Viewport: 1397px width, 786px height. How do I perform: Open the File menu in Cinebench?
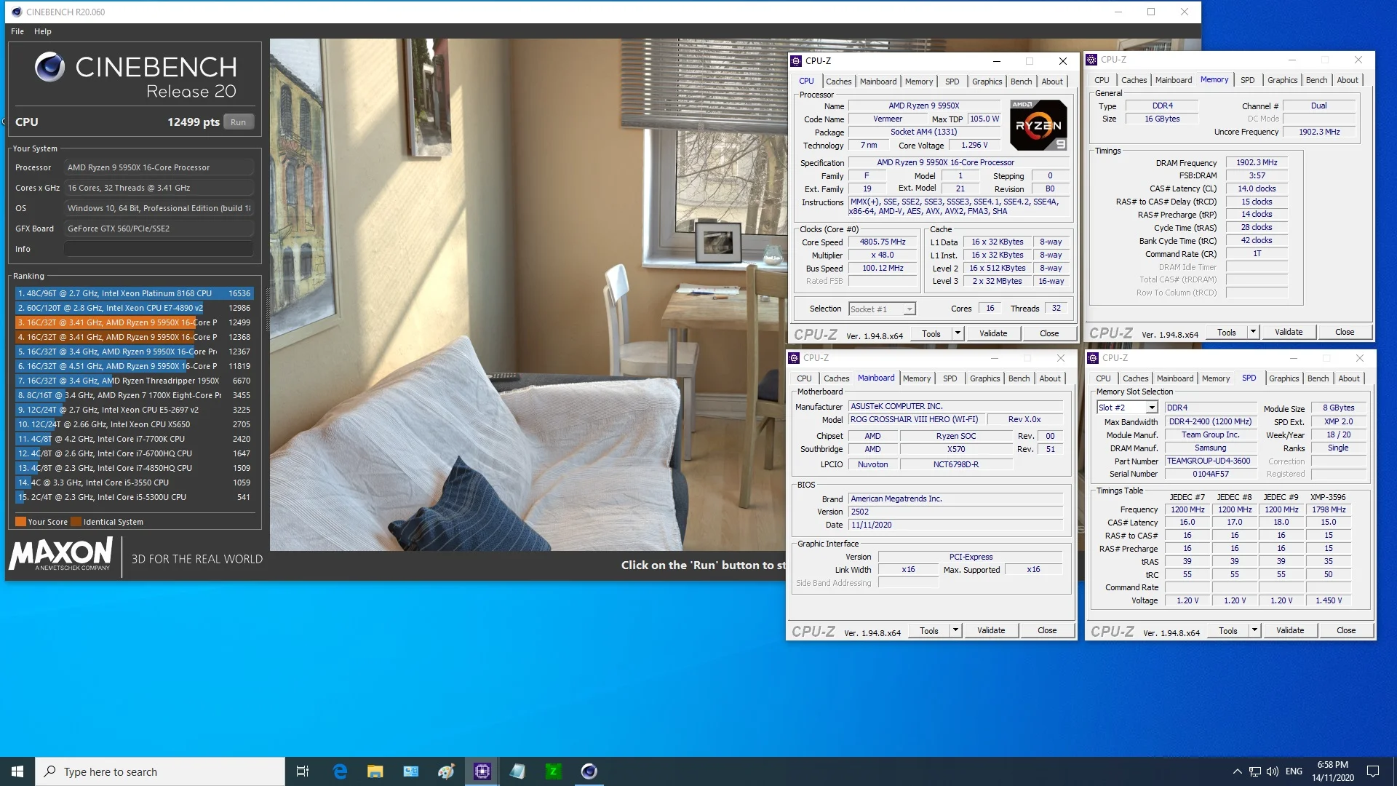pos(17,31)
